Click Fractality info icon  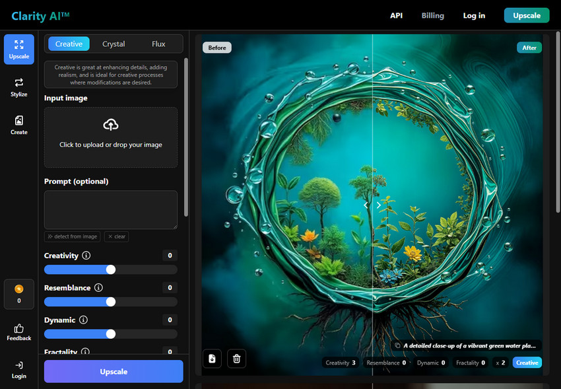tap(85, 351)
